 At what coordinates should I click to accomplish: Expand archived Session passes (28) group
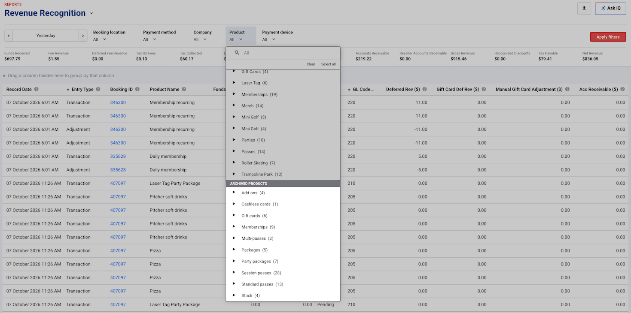[x=234, y=272]
